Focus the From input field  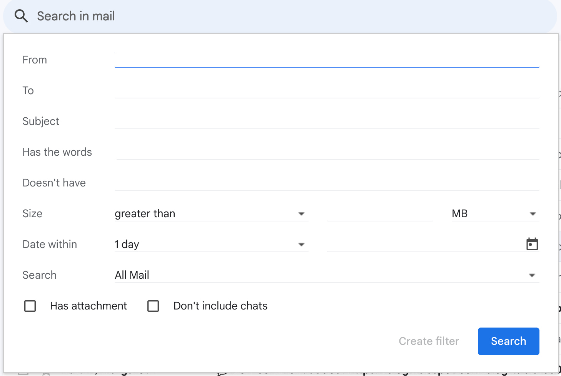(326, 60)
